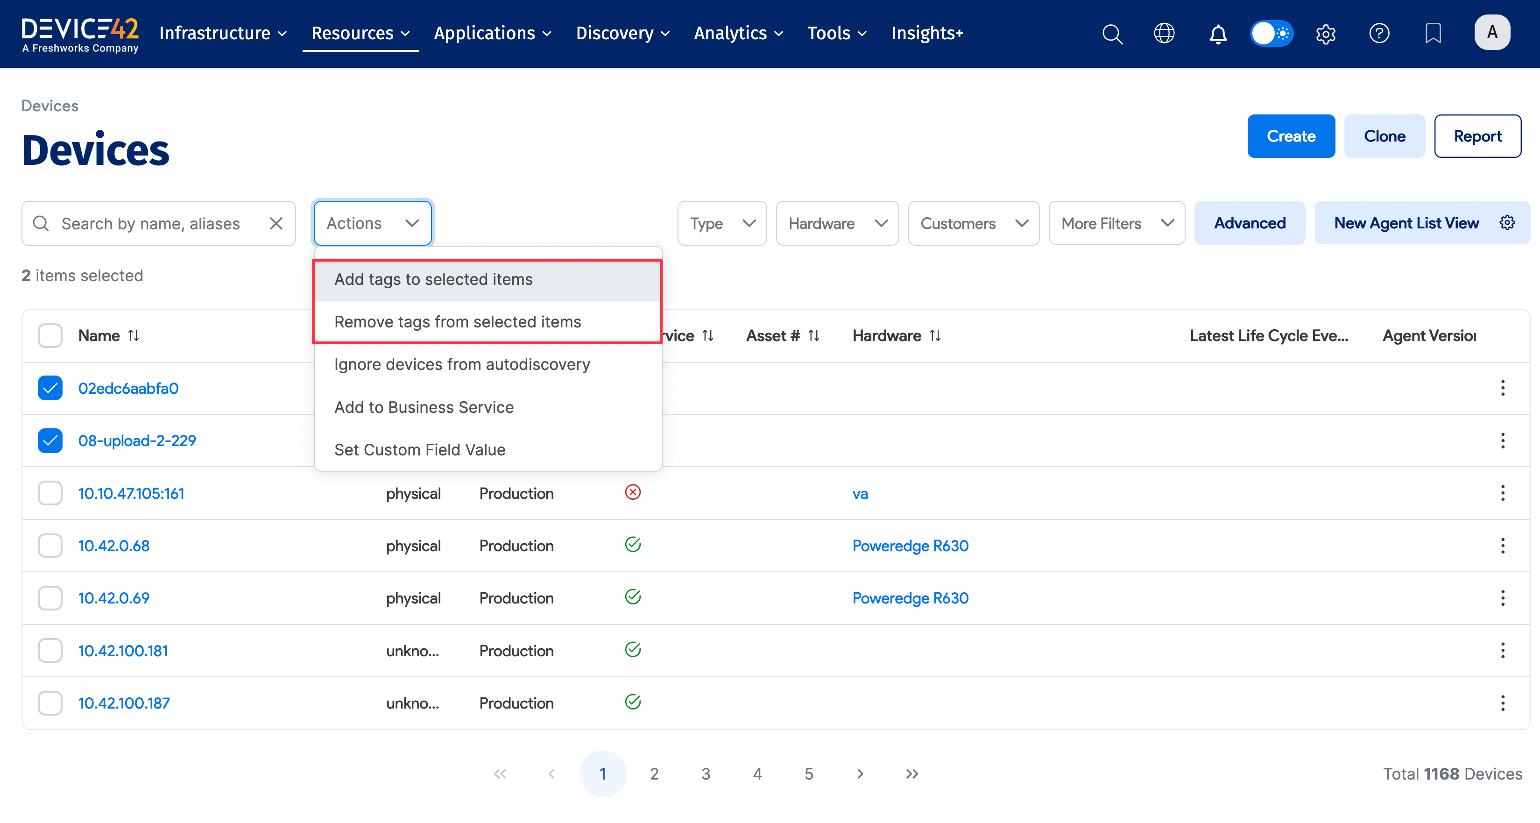Expand the More Filters dropdown

[1116, 224]
